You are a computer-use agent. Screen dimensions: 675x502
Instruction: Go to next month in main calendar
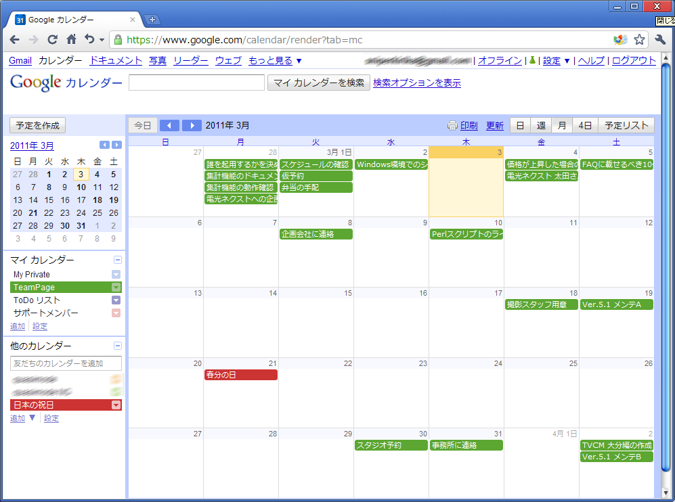[x=192, y=125]
